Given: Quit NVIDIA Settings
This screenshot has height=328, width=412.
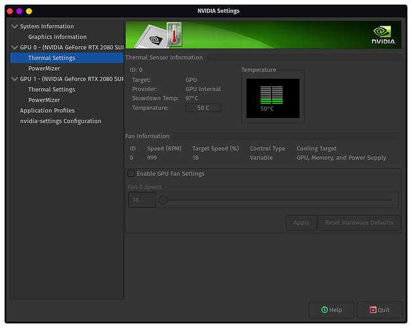Looking at the screenshot, I should pos(379,310).
